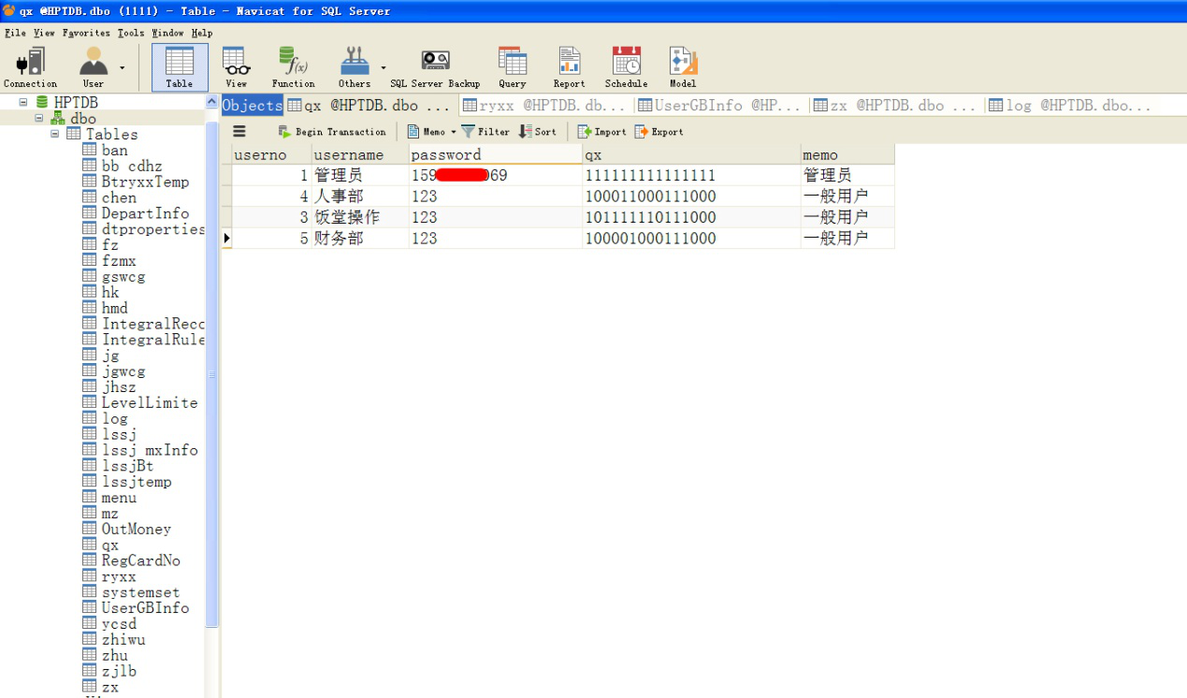Click Begin Transaction button
The width and height of the screenshot is (1187, 698).
tap(332, 132)
